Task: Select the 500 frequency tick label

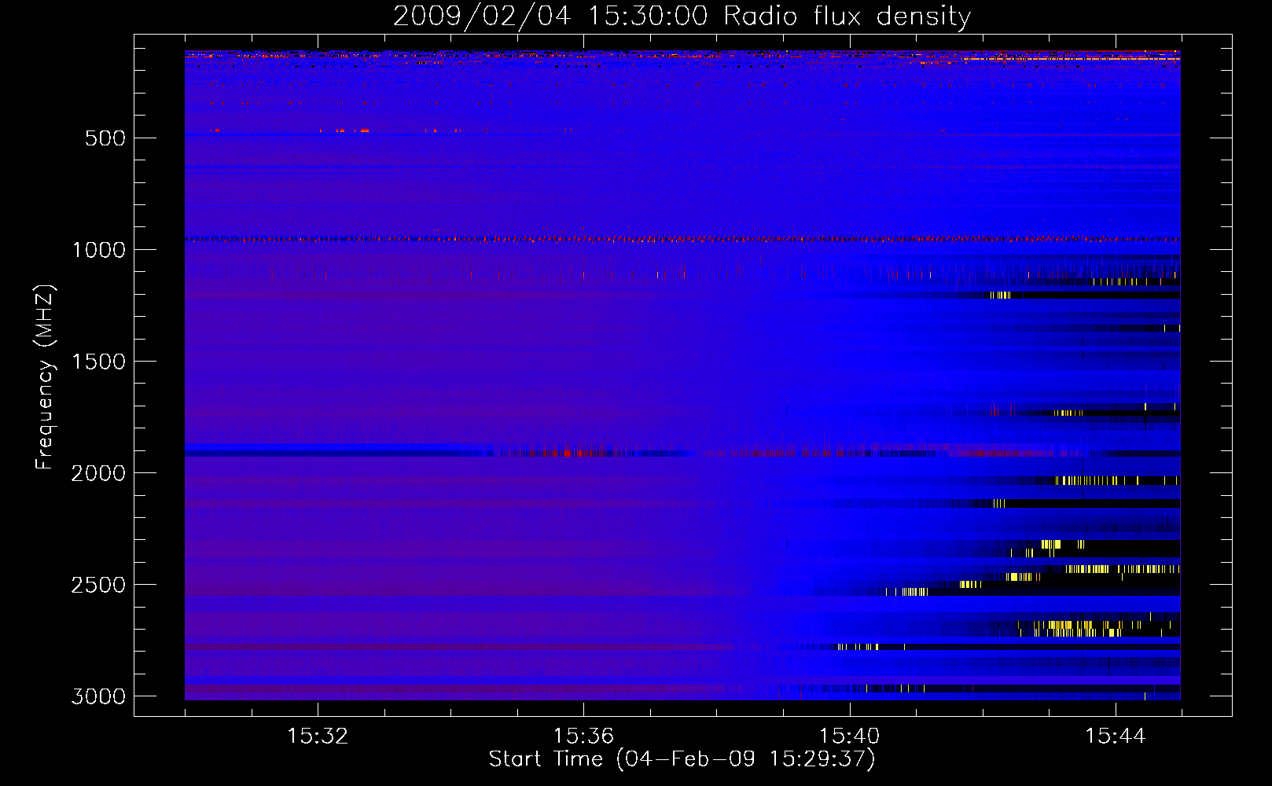Action: click(106, 138)
